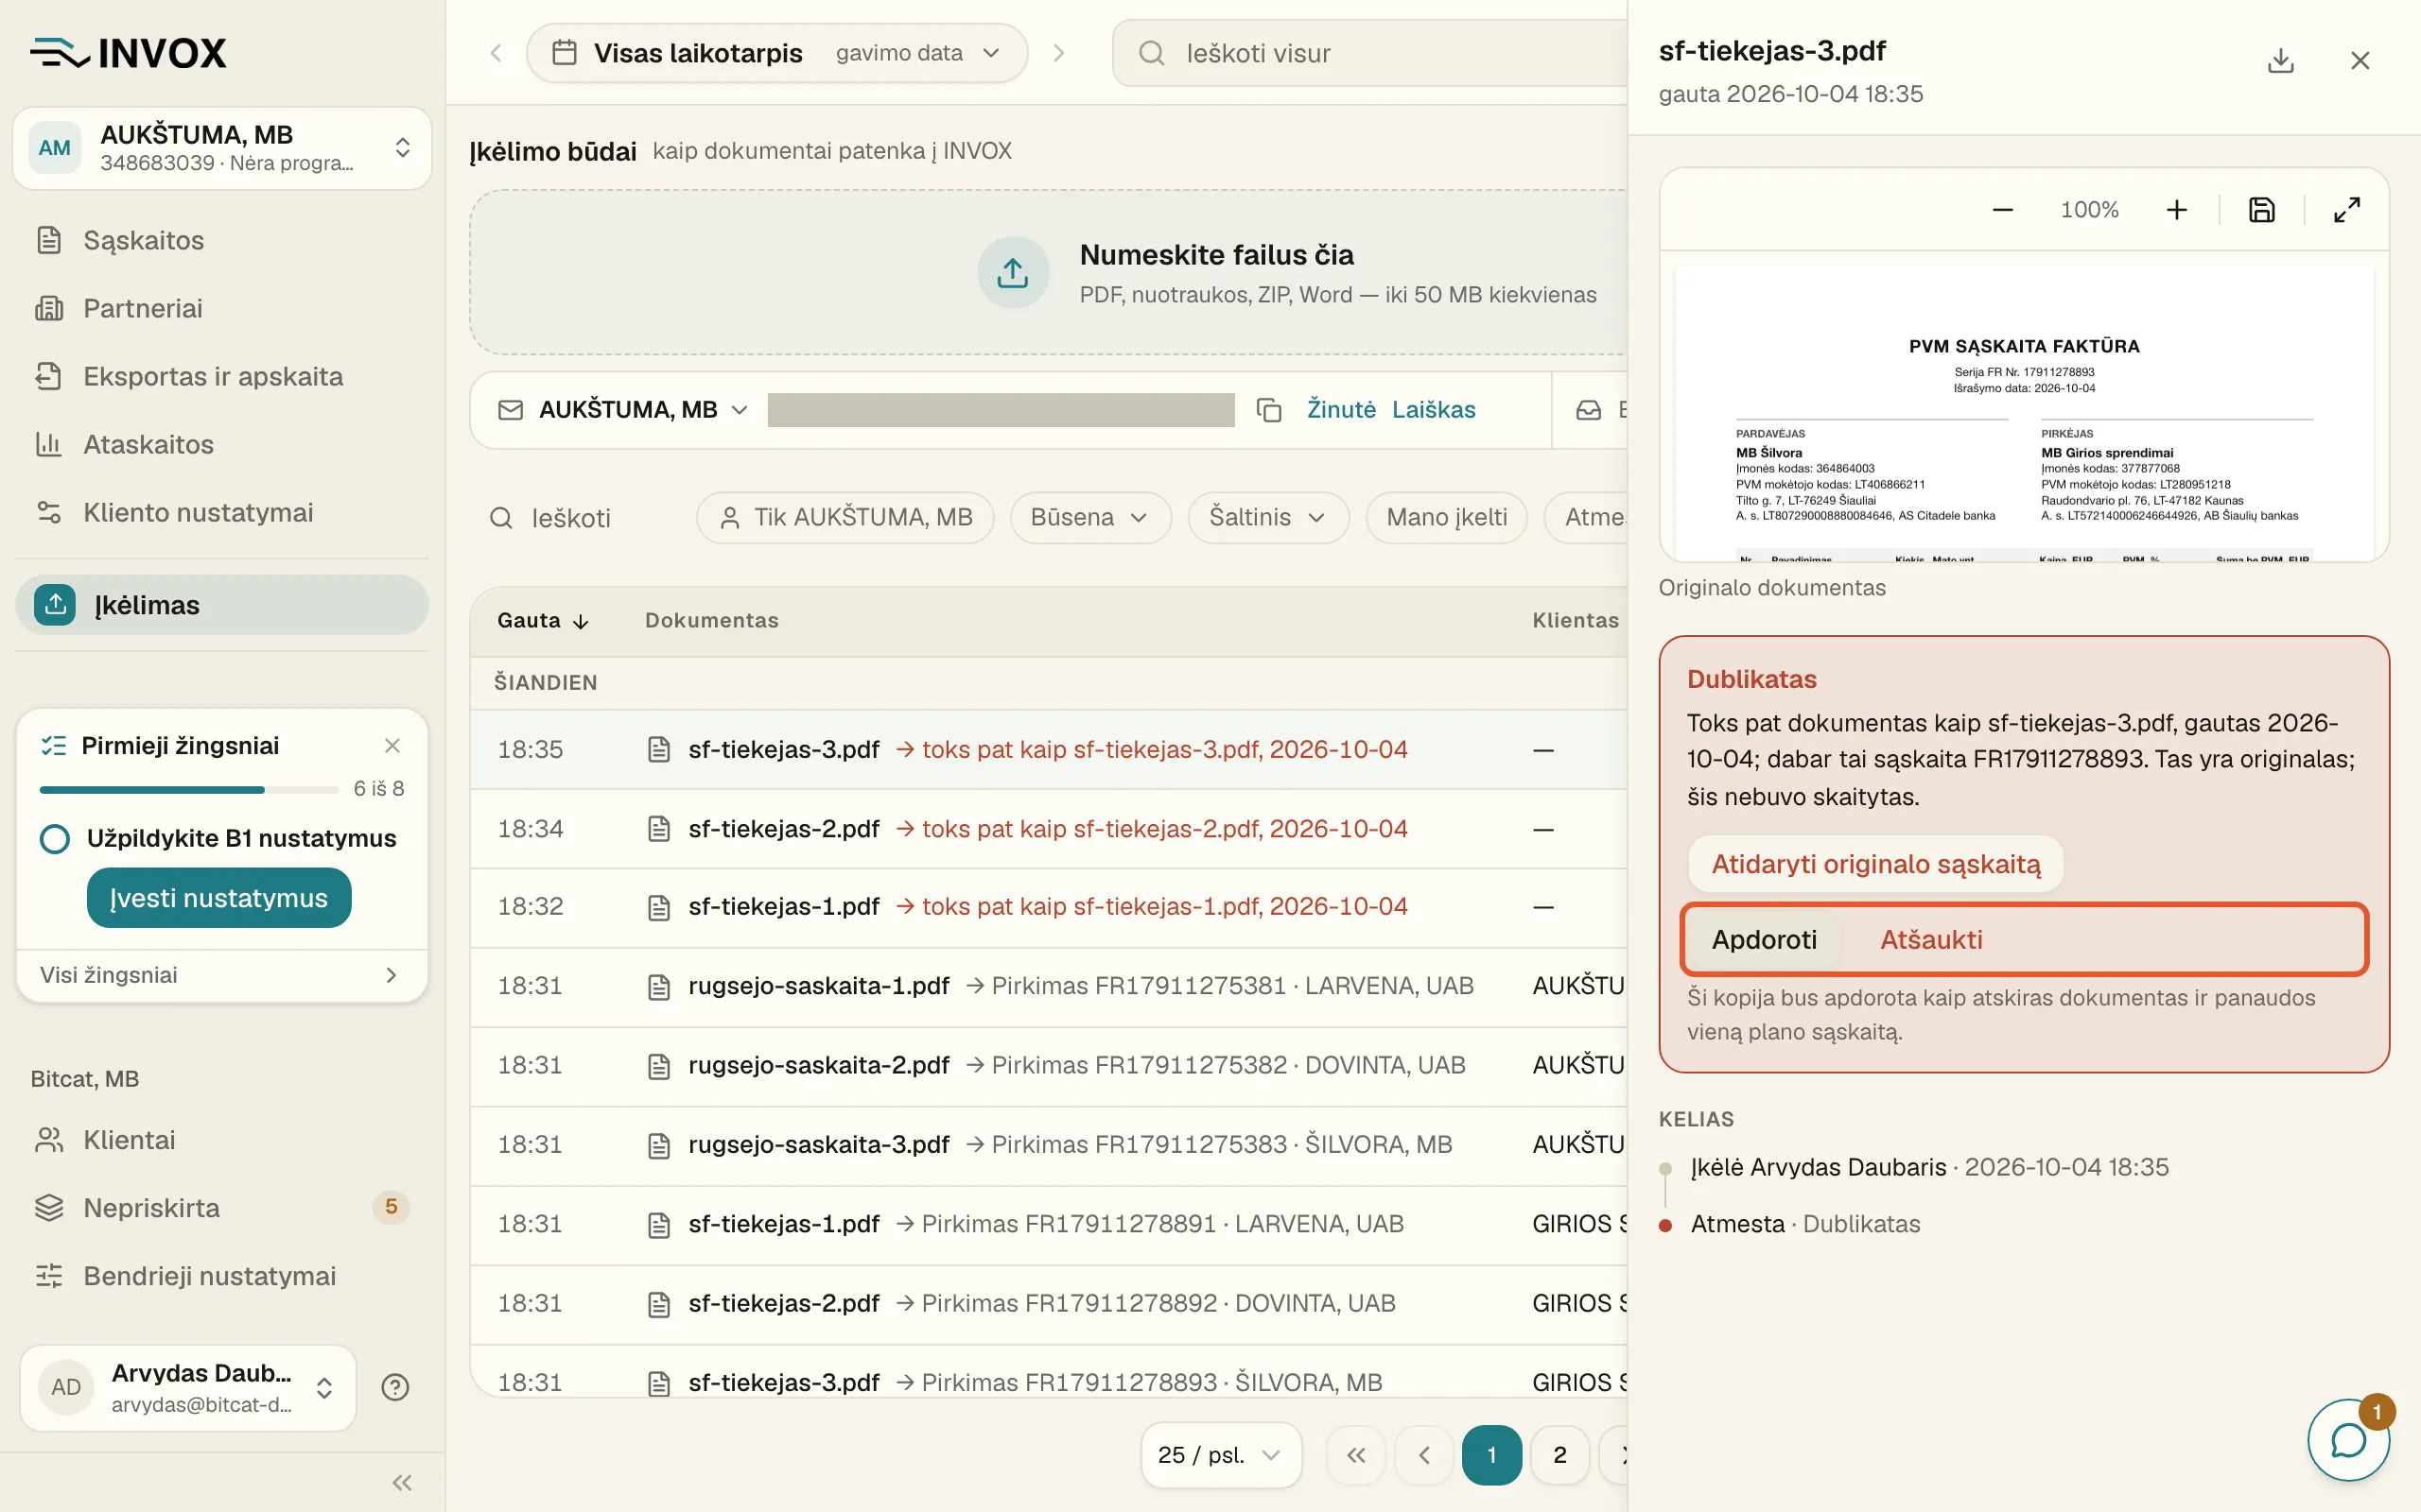This screenshot has width=2421, height=1512.
Task: Toggle Tik AUKŠTUMA, MB filter
Action: [845, 517]
